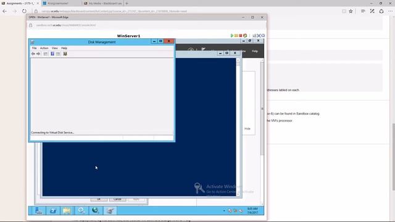
Task: Open the Action menu in Disk Management
Action: pyautogui.click(x=44, y=48)
